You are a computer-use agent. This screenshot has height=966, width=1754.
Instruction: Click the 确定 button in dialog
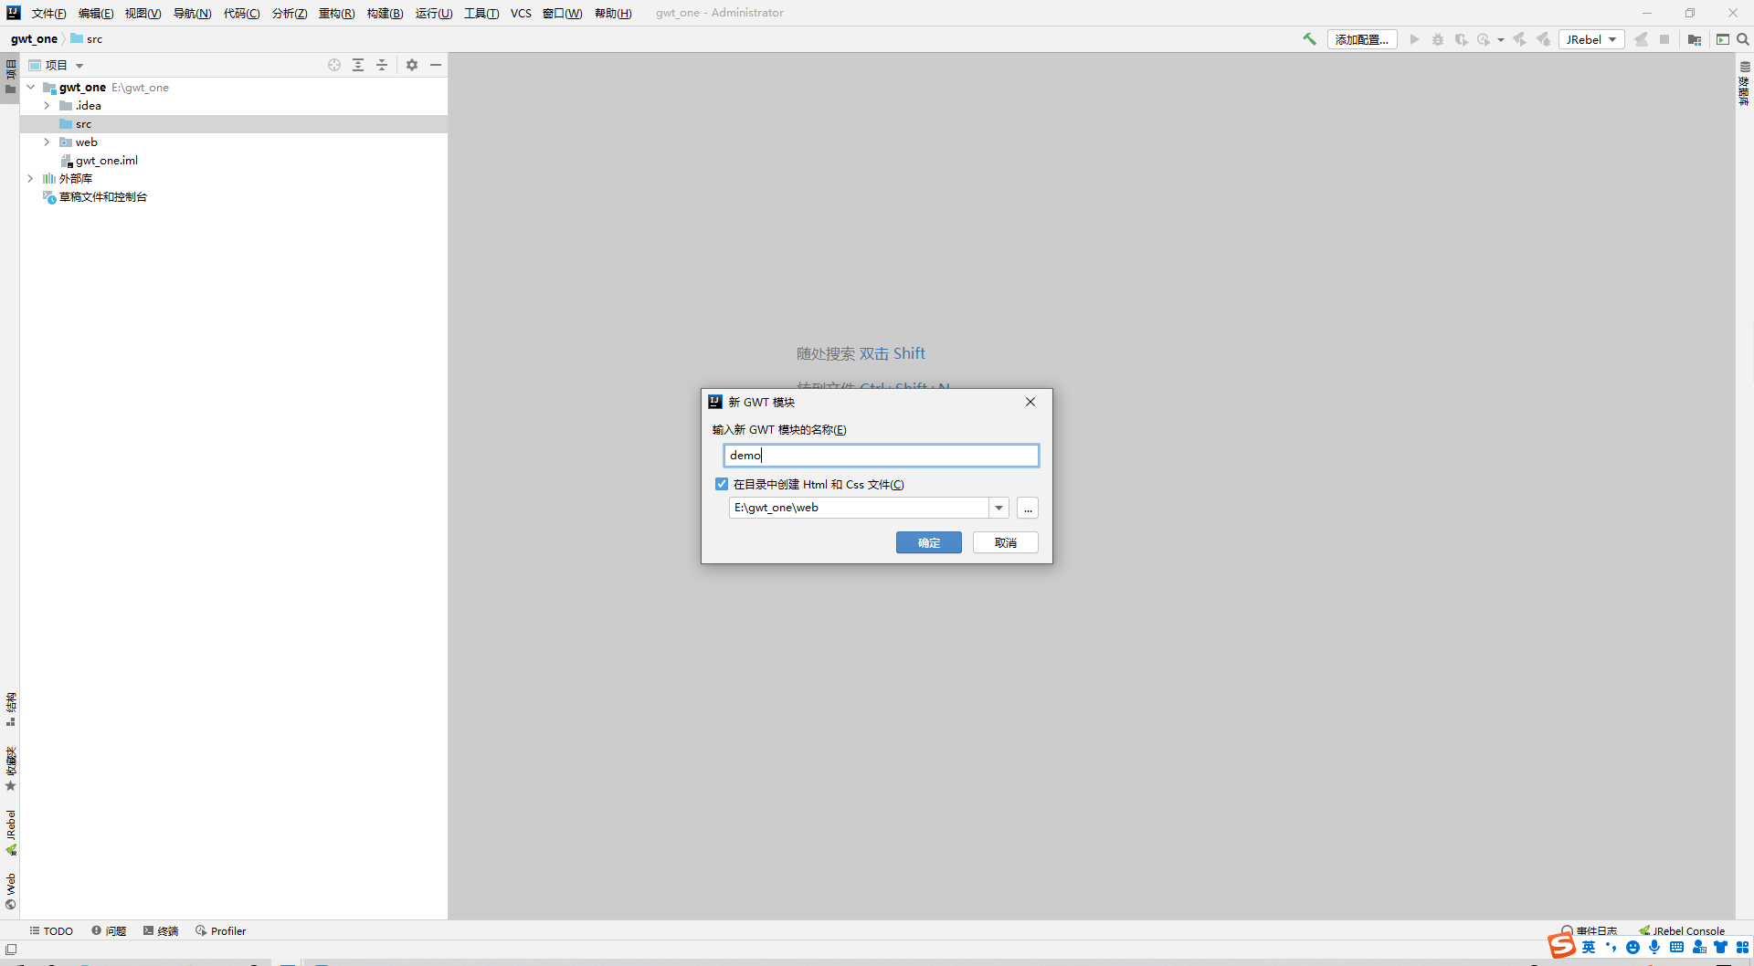point(928,541)
